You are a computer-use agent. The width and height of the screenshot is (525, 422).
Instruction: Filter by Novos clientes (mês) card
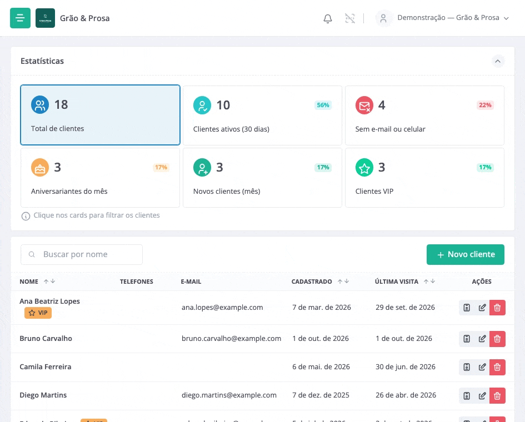click(262, 178)
